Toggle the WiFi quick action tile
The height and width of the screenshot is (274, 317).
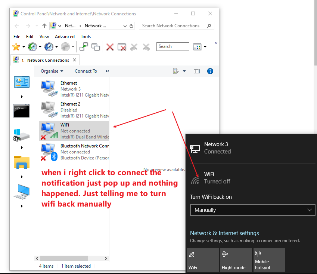[x=203, y=260]
